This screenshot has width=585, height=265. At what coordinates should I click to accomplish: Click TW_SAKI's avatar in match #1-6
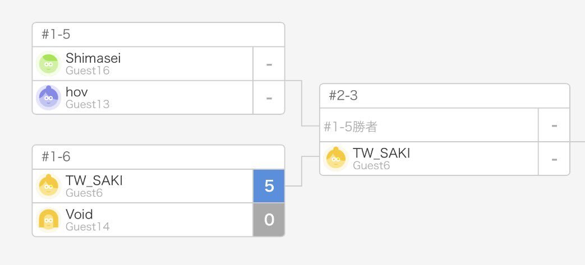click(x=49, y=186)
